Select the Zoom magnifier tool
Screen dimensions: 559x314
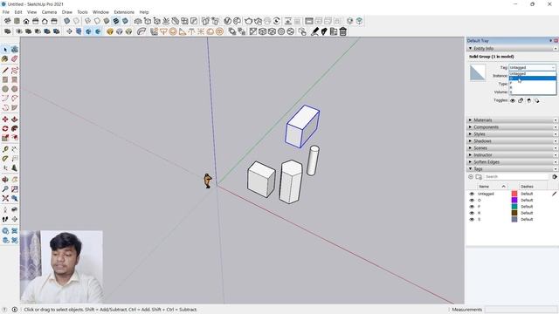[x=5, y=189]
